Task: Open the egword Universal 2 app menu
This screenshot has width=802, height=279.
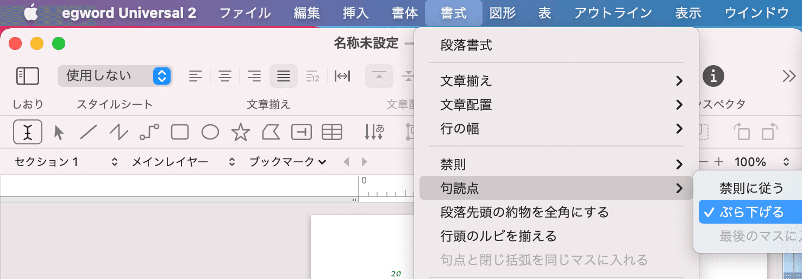Action: [129, 13]
